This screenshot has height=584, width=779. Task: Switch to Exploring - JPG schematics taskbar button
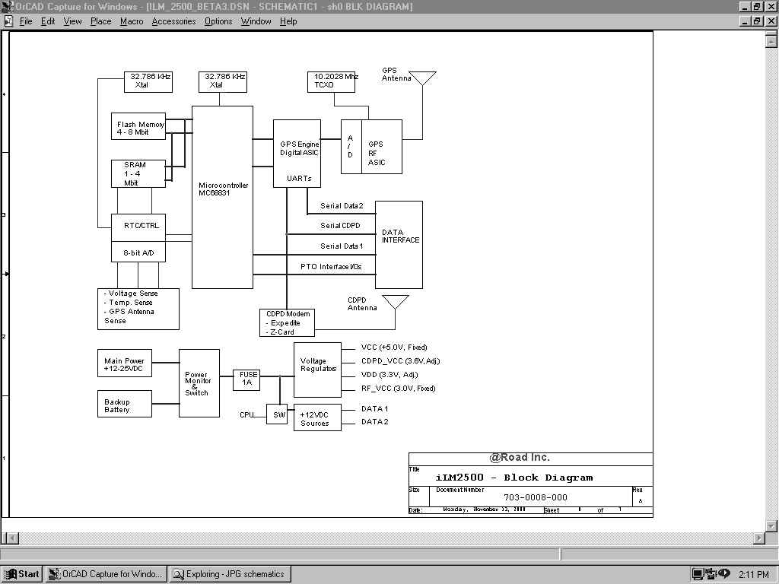coord(230,574)
